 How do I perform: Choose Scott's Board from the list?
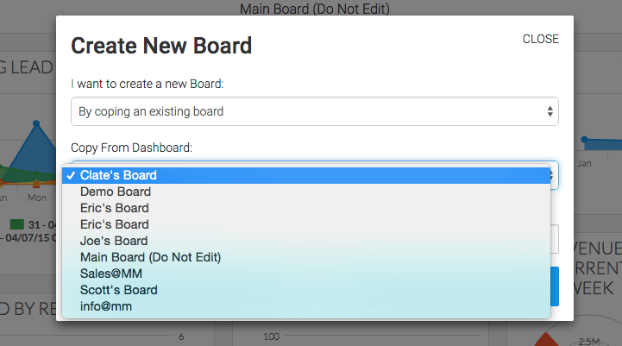[306, 290]
